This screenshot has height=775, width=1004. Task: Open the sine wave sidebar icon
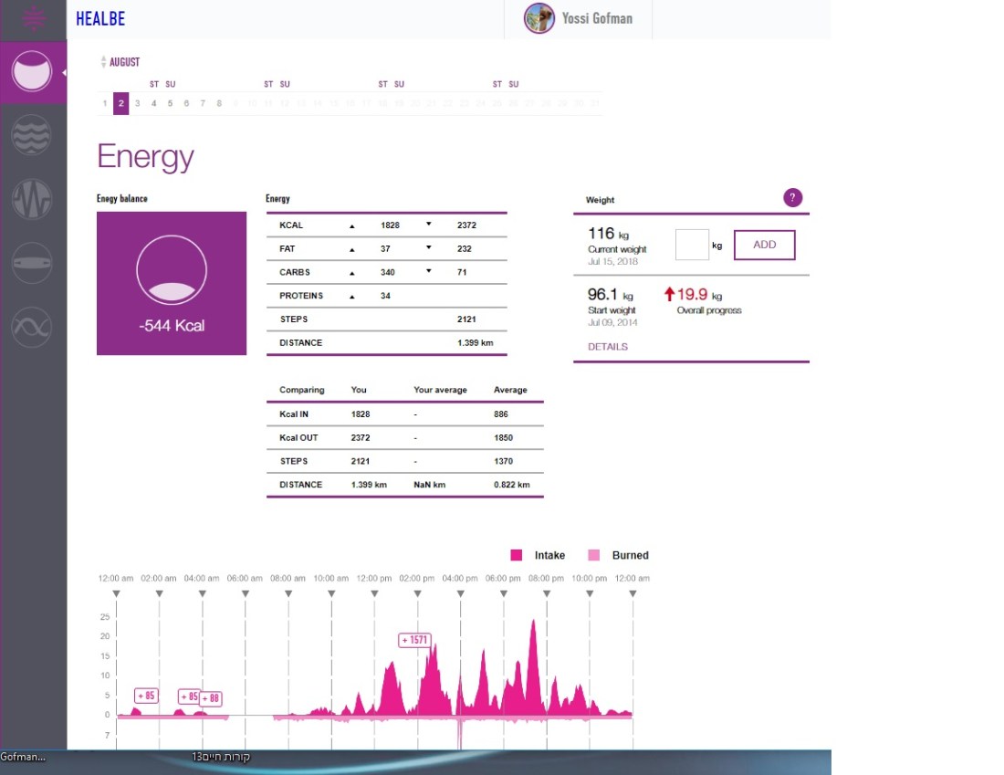coord(33,326)
